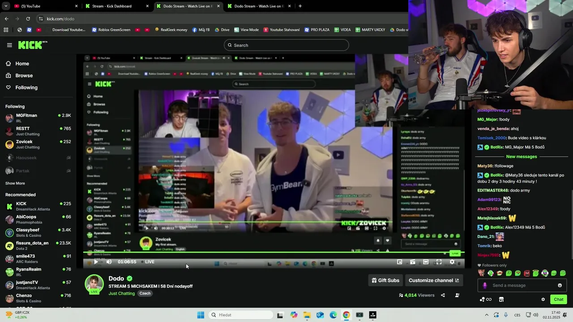
Task: Open Microsoft Edge from taskbar
Action: coord(333,315)
